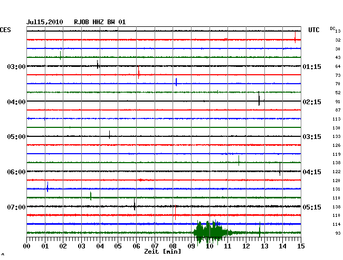Click the 06:00 CES time label
Screen dimensions: 343x260
(x=16, y=172)
